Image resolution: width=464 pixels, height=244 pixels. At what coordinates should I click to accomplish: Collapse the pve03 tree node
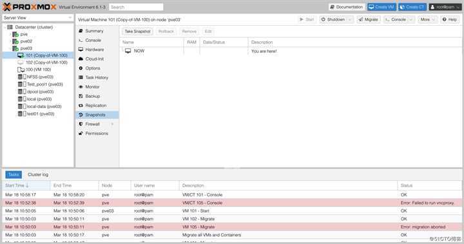tap(10, 48)
